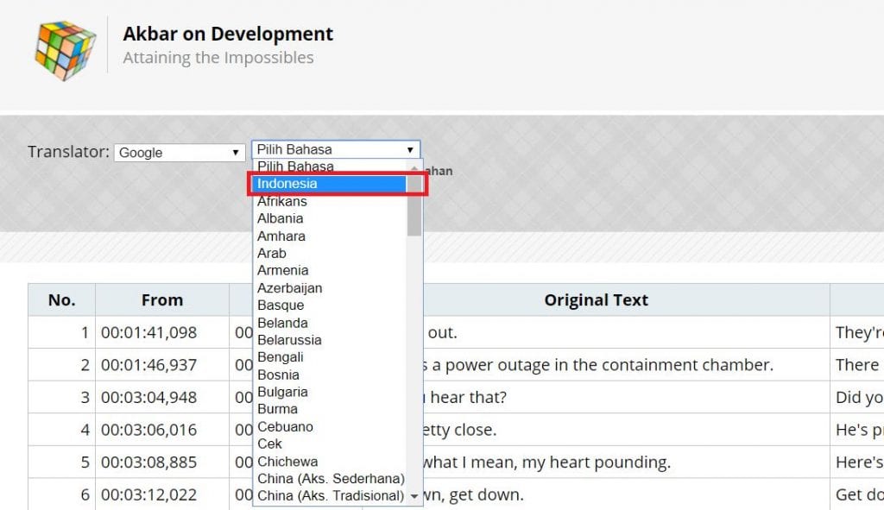Click the Akbar on Development site title

(x=228, y=35)
